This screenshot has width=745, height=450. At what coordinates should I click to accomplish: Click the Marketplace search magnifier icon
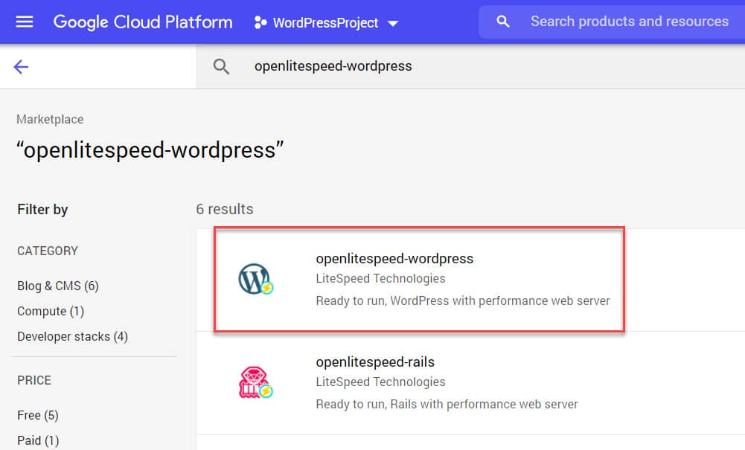pyautogui.click(x=221, y=66)
